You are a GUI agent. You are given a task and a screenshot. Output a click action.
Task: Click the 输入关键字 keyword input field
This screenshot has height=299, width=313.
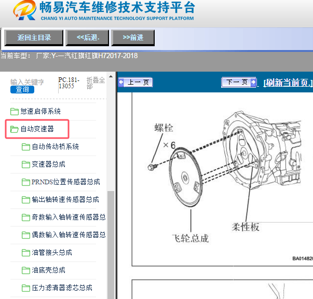click(27, 82)
